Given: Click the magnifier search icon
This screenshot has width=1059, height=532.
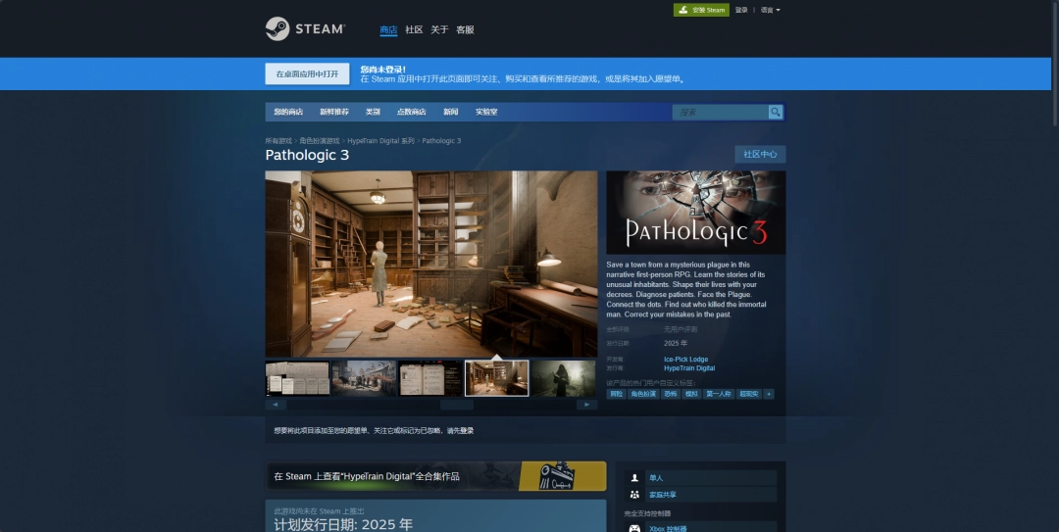Looking at the screenshot, I should click(776, 112).
